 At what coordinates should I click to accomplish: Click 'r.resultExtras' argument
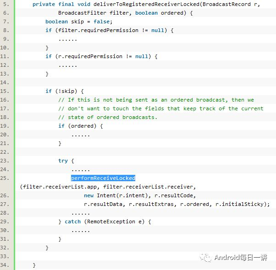tap(151, 204)
